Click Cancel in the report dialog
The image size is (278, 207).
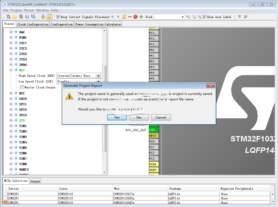click(161, 117)
